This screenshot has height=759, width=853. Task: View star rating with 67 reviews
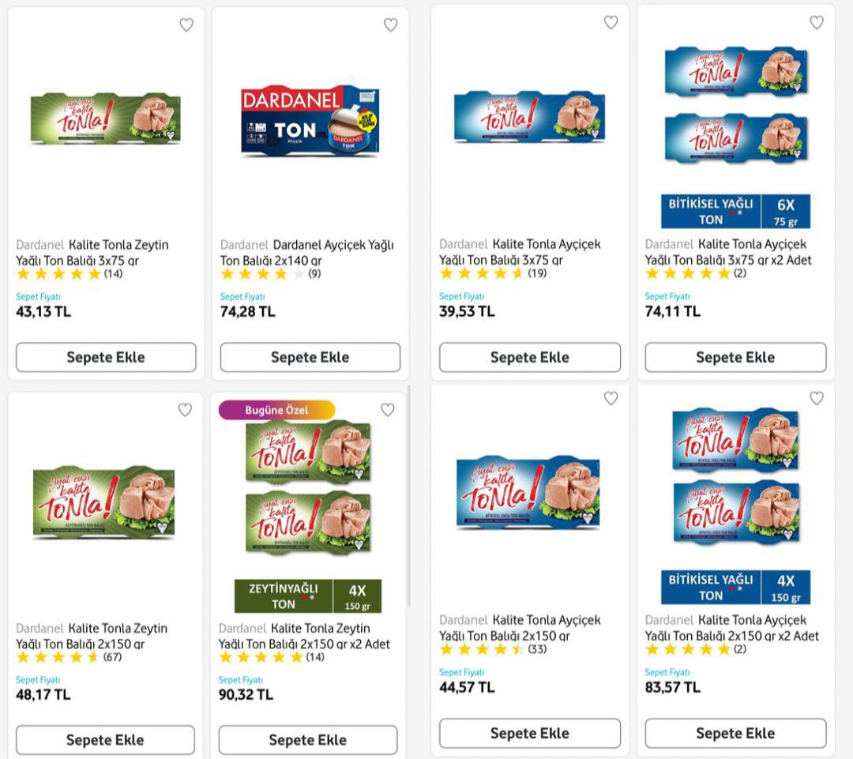[58, 656]
